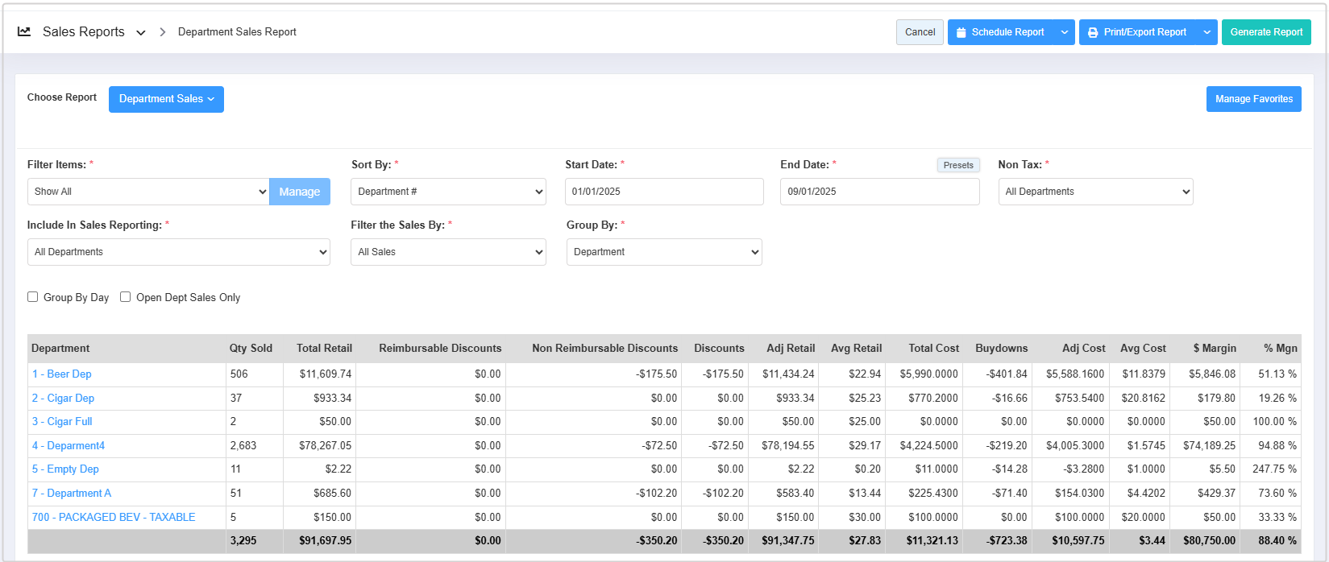The image size is (1329, 562).
Task: Expand the Sales Reports chevron menu
Action: 141,33
